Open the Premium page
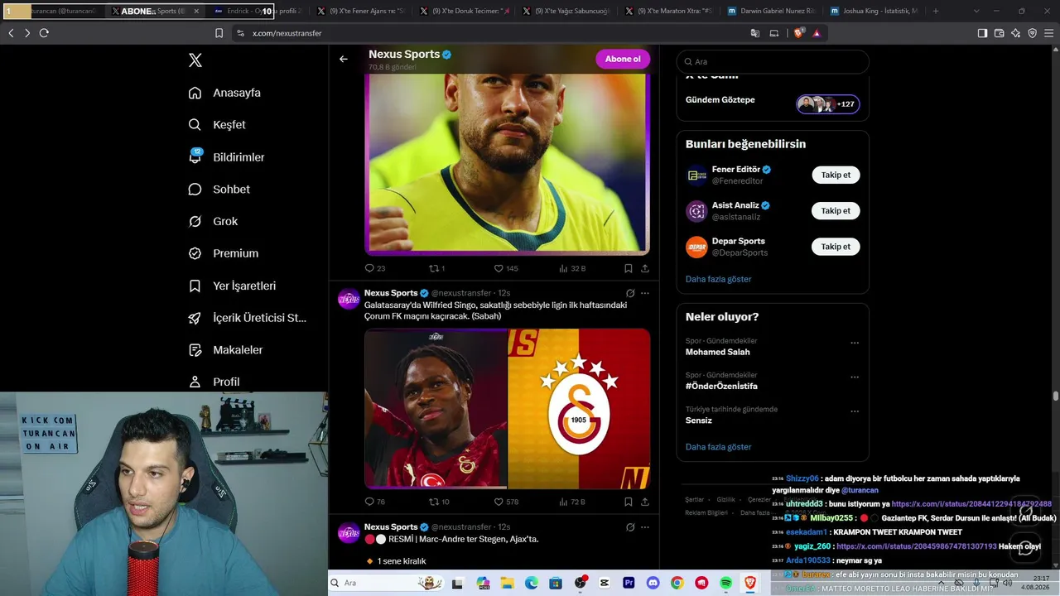Viewport: 1060px width, 596px height. point(223,253)
